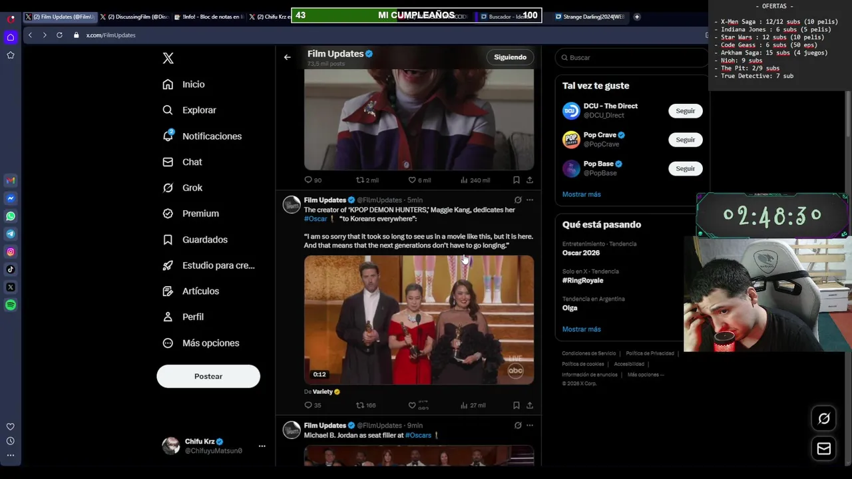Expand the footer Más opciones link

pos(645,375)
